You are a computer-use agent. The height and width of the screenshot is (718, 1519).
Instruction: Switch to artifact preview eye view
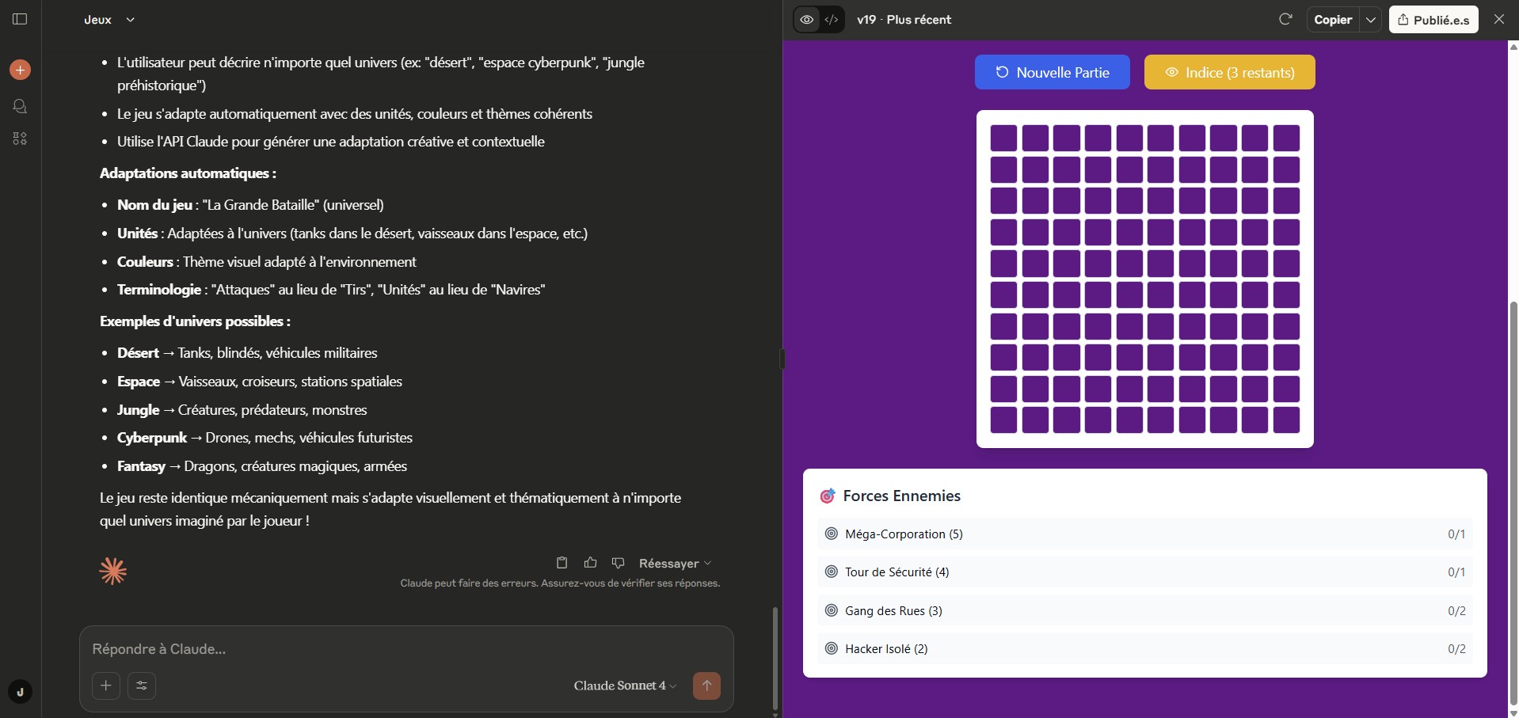pos(806,20)
